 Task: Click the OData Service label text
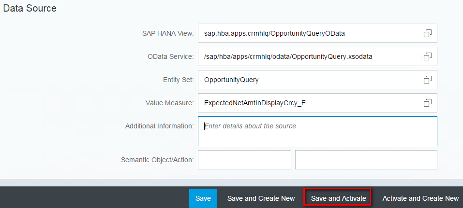pos(171,56)
